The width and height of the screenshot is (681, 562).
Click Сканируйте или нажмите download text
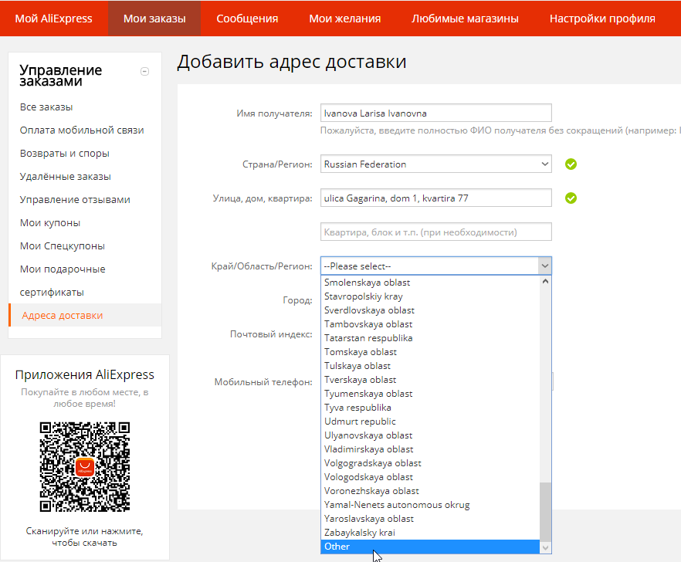tap(84, 537)
